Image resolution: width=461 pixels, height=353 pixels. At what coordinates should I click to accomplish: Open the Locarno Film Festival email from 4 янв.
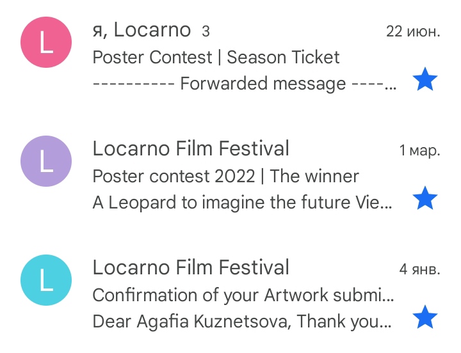point(191,267)
